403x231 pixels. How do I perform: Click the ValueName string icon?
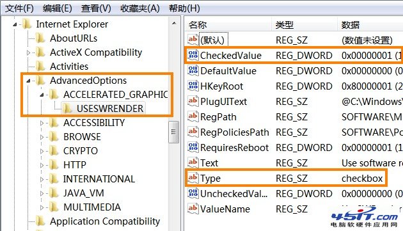[193, 209]
